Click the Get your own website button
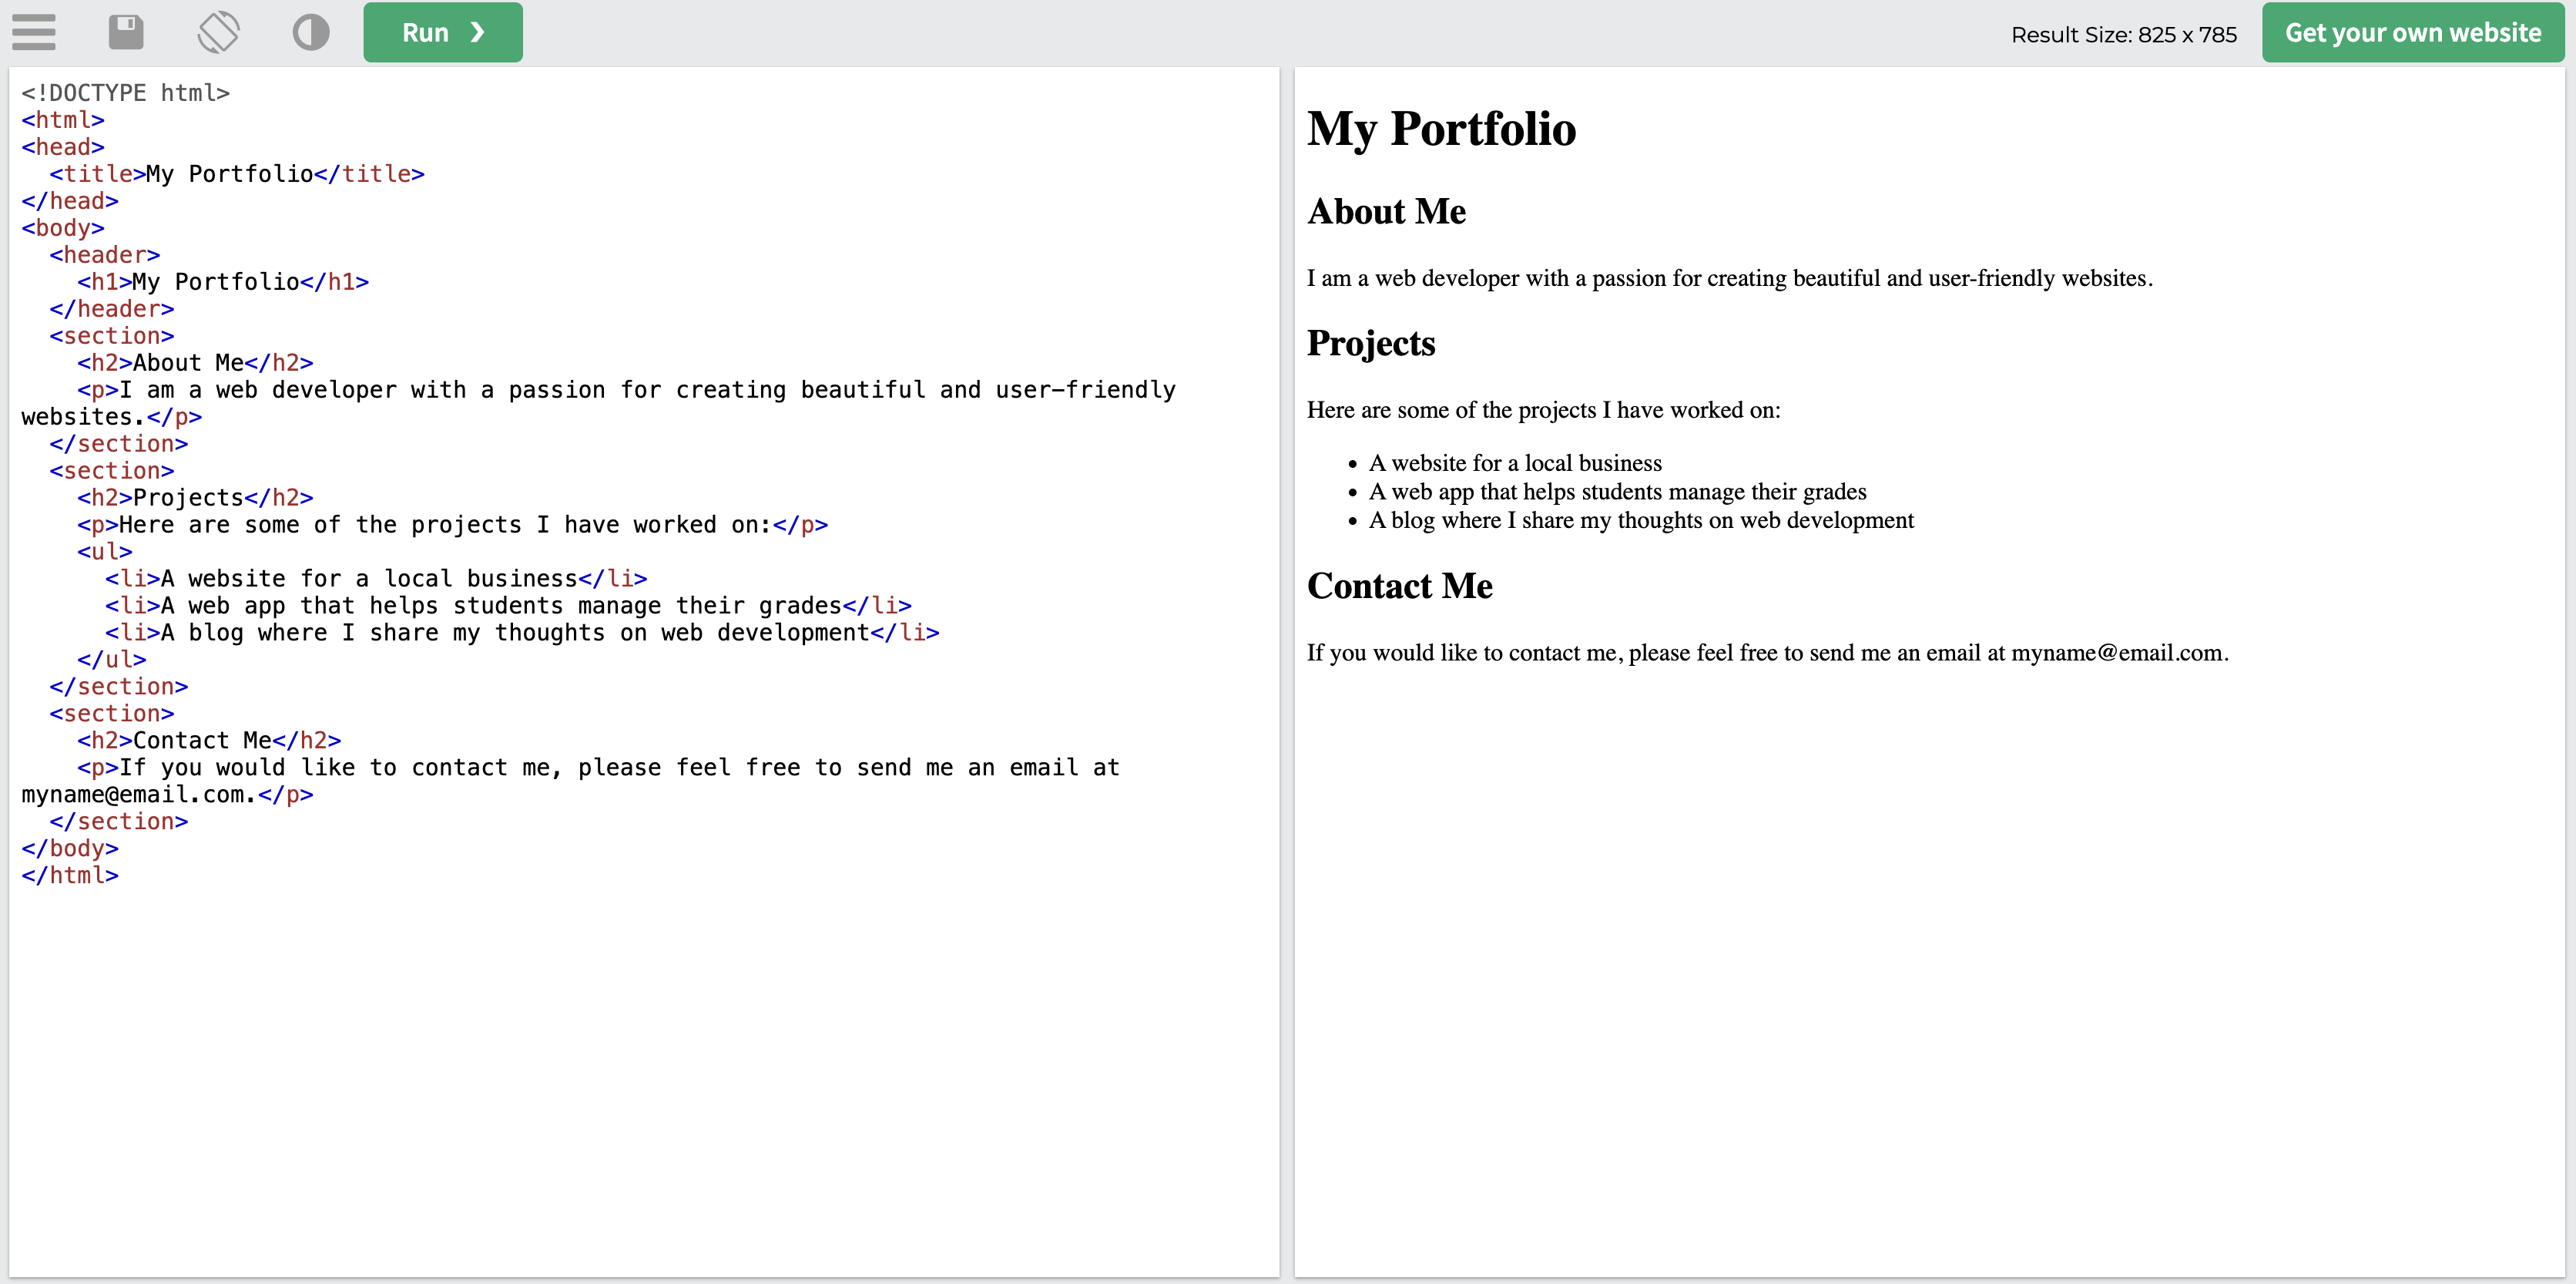Viewport: 2576px width, 1284px height. tap(2412, 32)
